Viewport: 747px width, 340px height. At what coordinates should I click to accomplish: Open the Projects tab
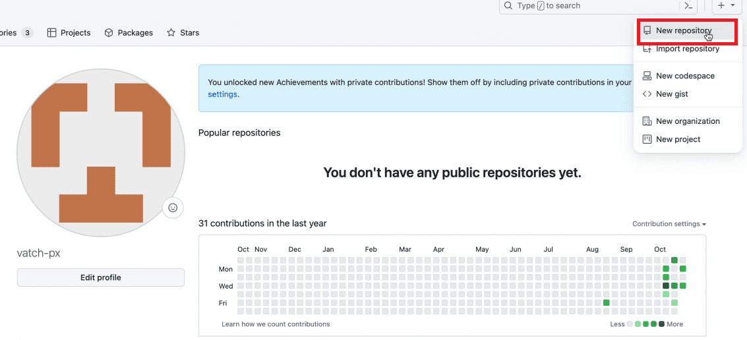tap(69, 33)
